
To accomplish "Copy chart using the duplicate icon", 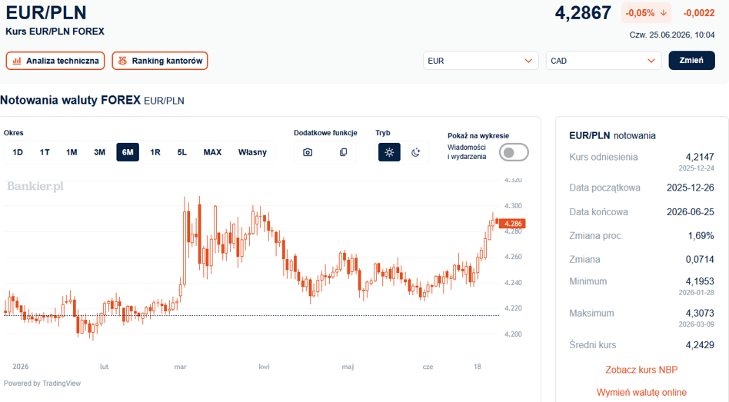I will coord(343,152).
